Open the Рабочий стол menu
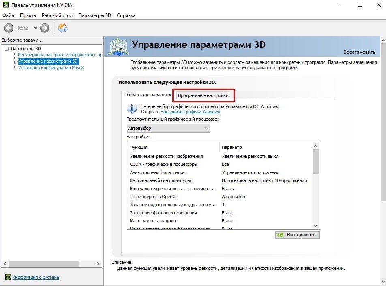This screenshot has width=386, height=286. click(x=57, y=15)
